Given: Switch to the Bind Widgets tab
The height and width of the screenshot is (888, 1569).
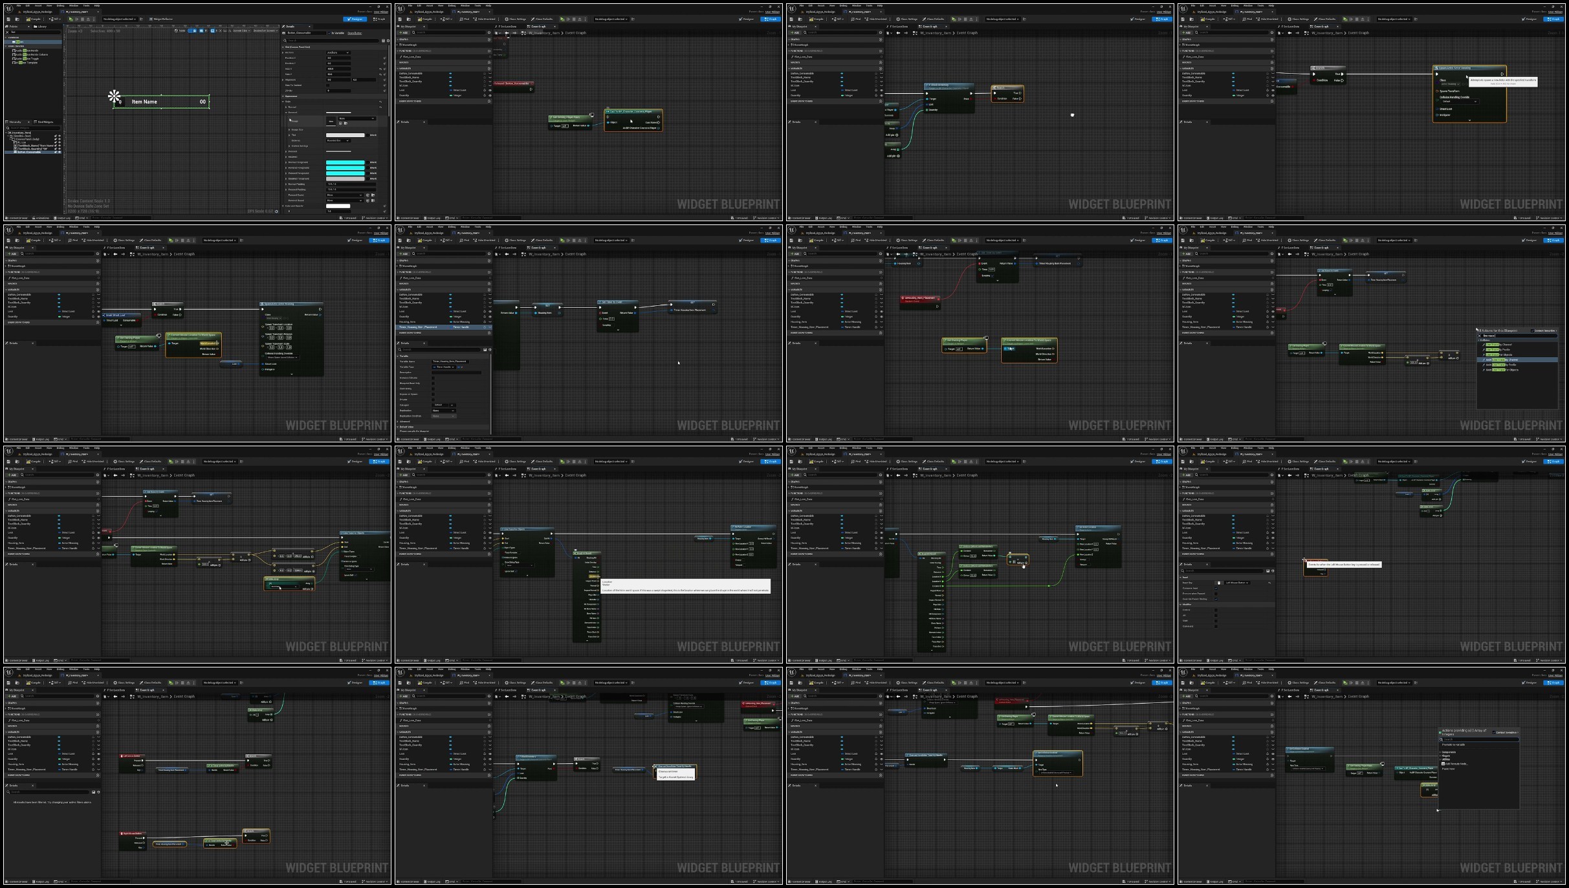Looking at the screenshot, I should pyautogui.click(x=45, y=122).
